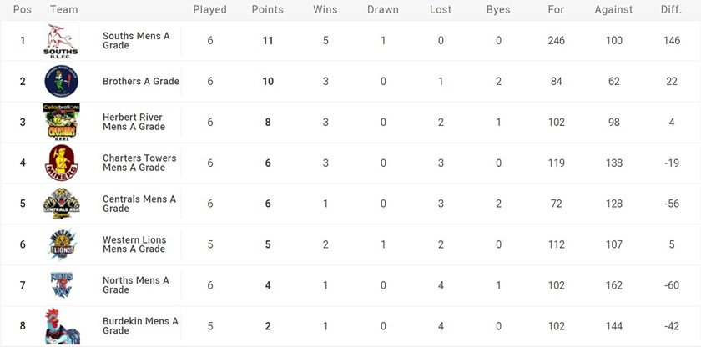Click the Wins column header
This screenshot has height=347, width=701.
[325, 10]
